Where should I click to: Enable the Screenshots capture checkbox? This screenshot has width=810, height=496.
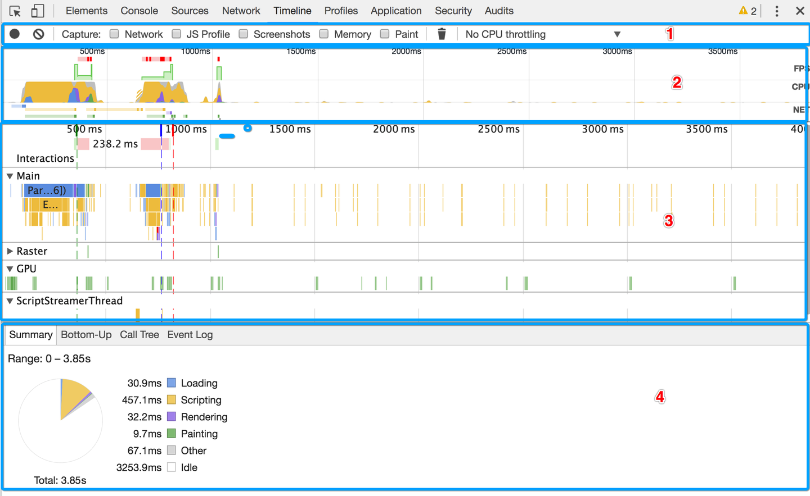point(243,34)
